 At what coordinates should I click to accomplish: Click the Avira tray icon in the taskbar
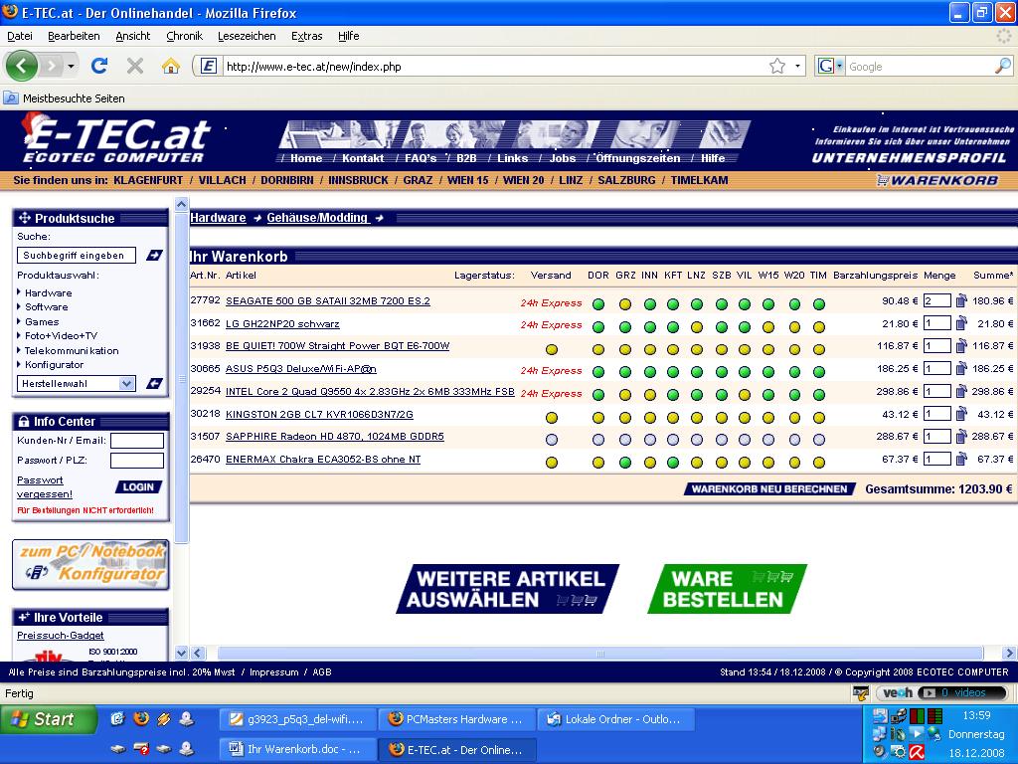[916, 751]
